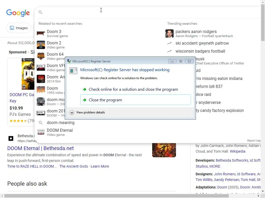Open Doom 3 suggestion thumbnail
The height and width of the screenshot is (198, 265).
tap(41, 33)
